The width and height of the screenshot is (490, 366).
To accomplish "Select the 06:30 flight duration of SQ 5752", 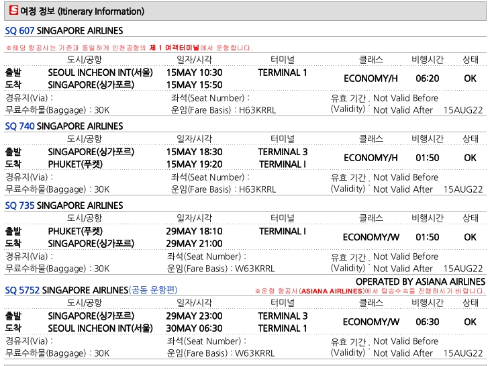I will tap(427, 322).
